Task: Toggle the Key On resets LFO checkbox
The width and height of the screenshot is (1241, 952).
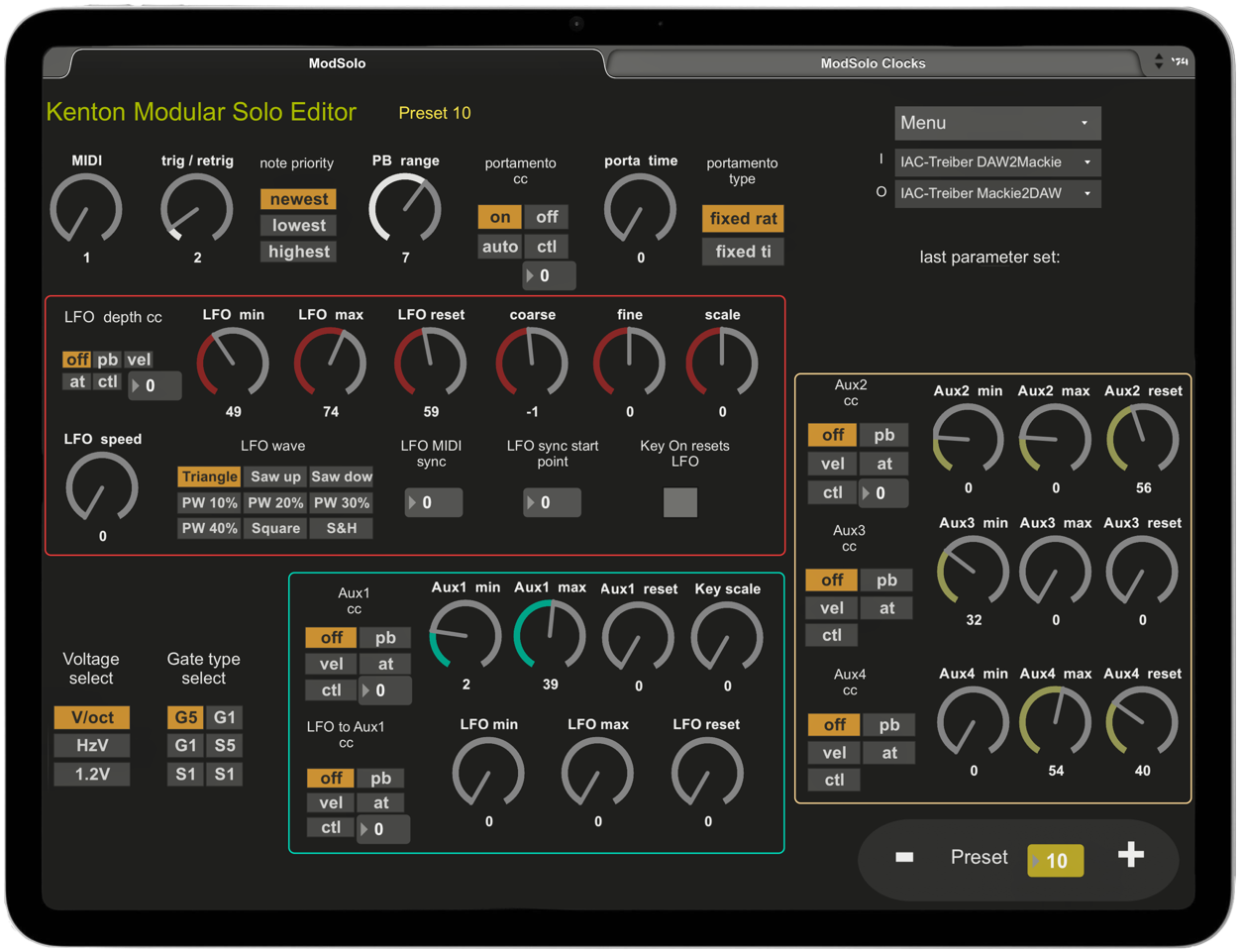Action: click(x=680, y=502)
